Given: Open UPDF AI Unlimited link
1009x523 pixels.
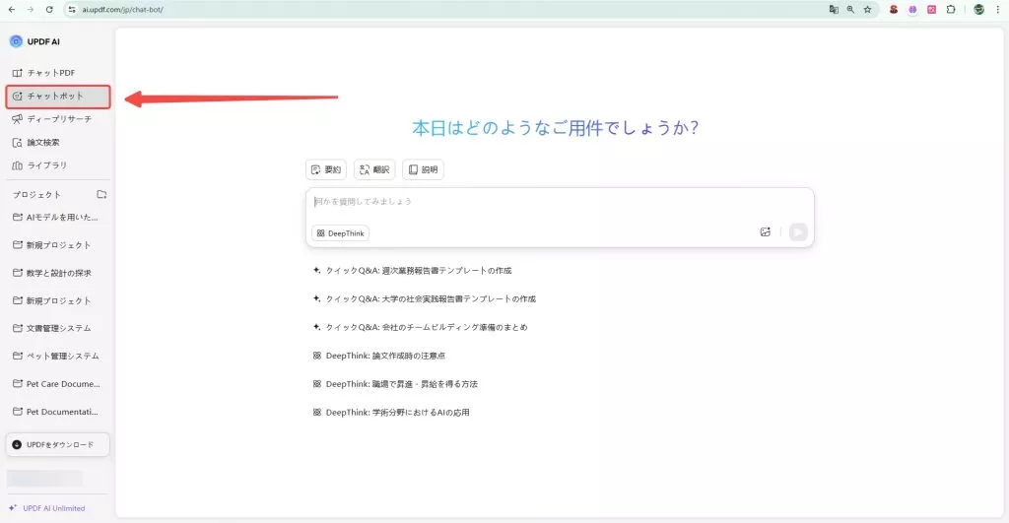Looking at the screenshot, I should click(x=47, y=508).
